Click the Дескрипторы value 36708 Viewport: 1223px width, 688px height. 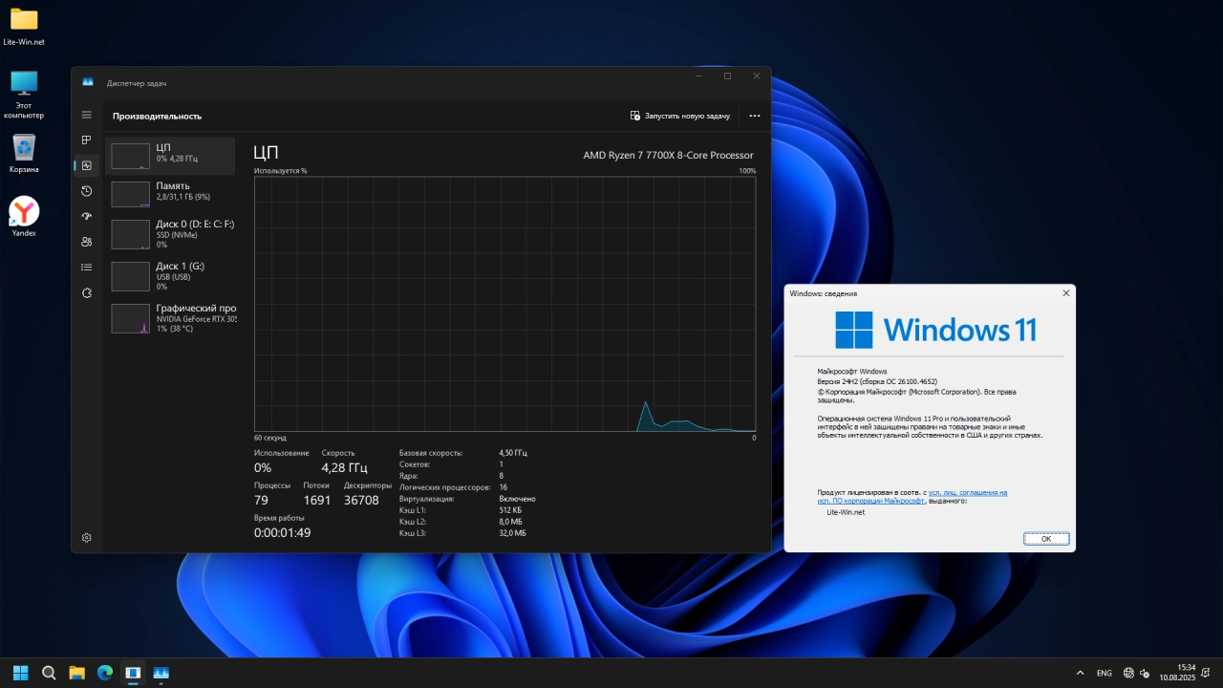pyautogui.click(x=361, y=501)
